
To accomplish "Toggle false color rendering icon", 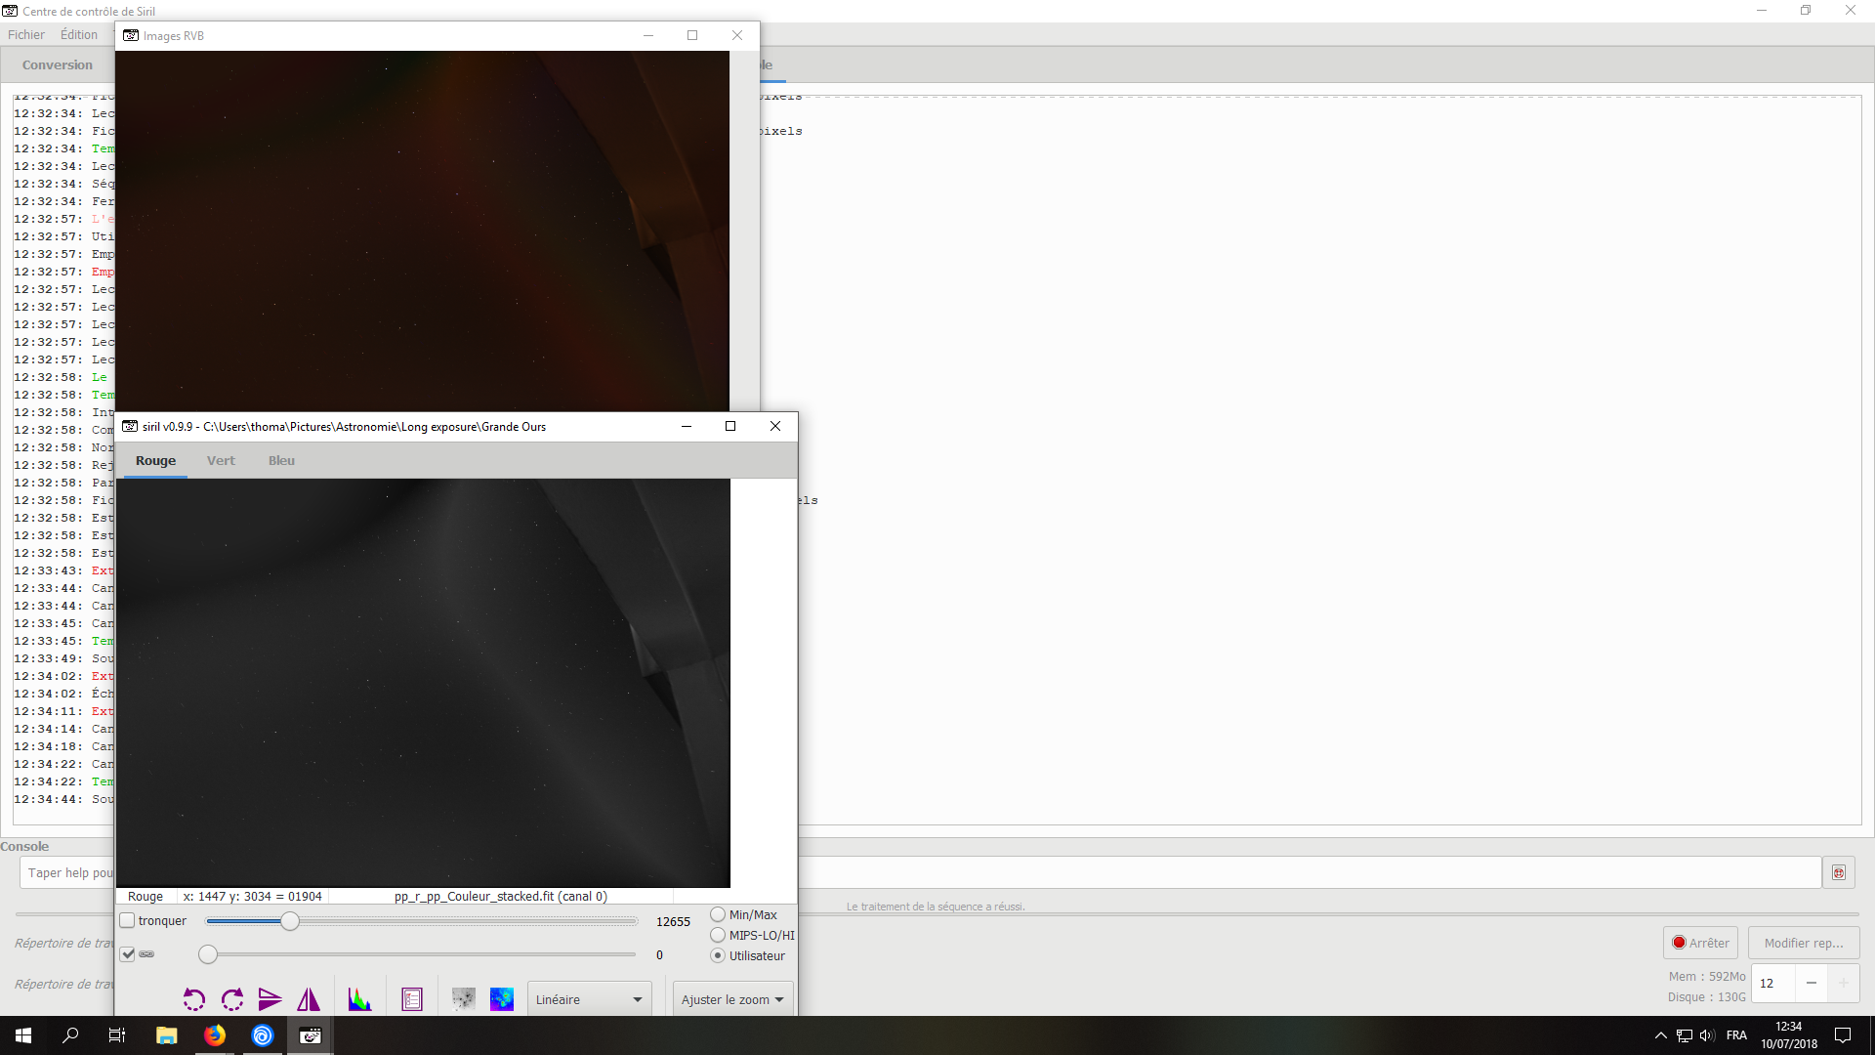I will coord(502,999).
